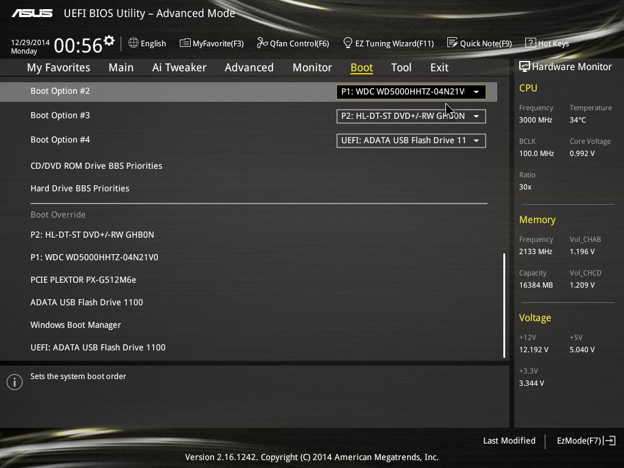This screenshot has width=624, height=468.
Task: Open Quick Note notepad icon
Action: click(452, 43)
